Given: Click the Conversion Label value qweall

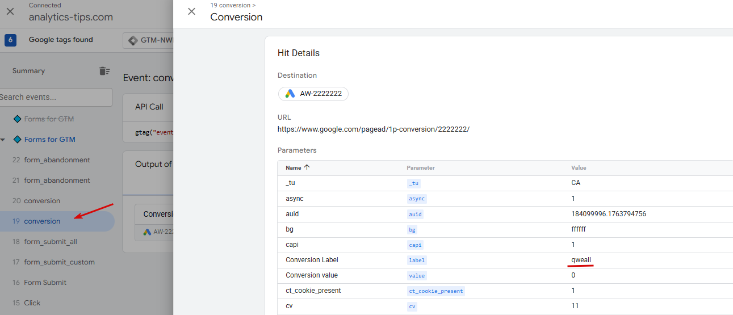Looking at the screenshot, I should (x=581, y=260).
